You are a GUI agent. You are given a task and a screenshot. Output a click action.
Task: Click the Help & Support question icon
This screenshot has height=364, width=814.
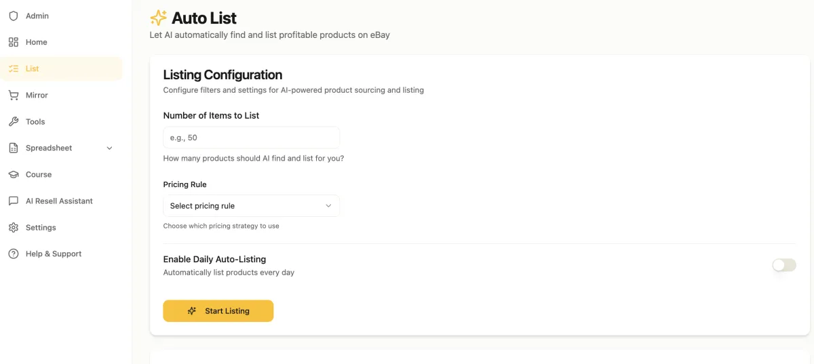point(14,254)
